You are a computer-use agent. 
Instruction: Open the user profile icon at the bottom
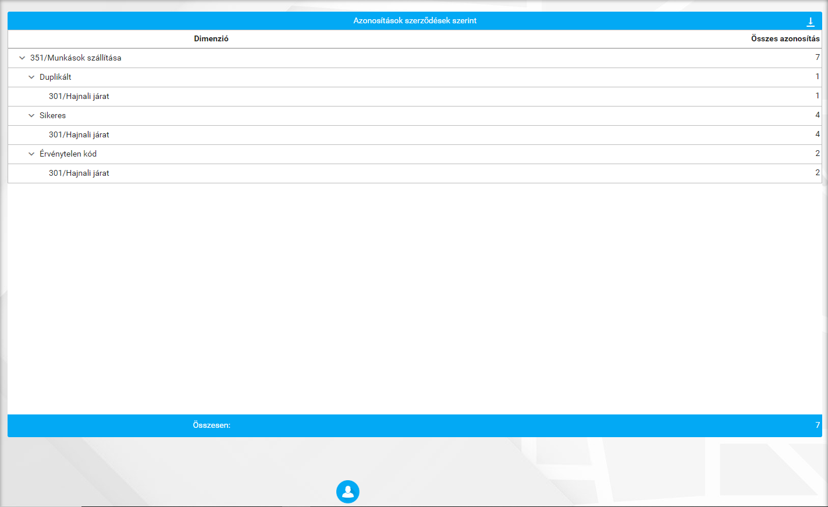347,492
